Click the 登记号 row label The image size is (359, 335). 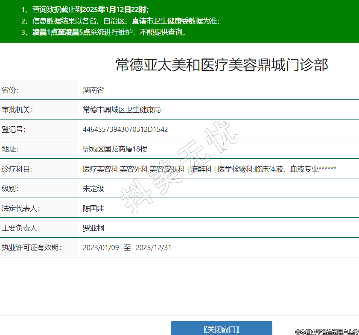click(14, 129)
